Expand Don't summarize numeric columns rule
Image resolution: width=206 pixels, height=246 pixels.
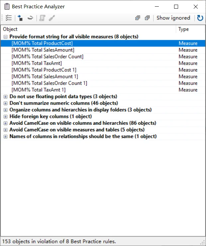coord(6,103)
